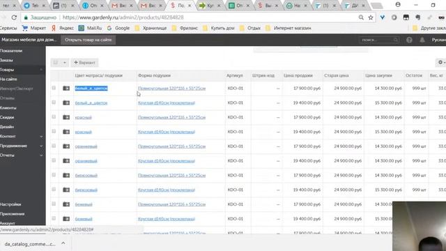Click the image icon for оранжевый Круглая row
The width and height of the screenshot is (446, 251).
66,161
